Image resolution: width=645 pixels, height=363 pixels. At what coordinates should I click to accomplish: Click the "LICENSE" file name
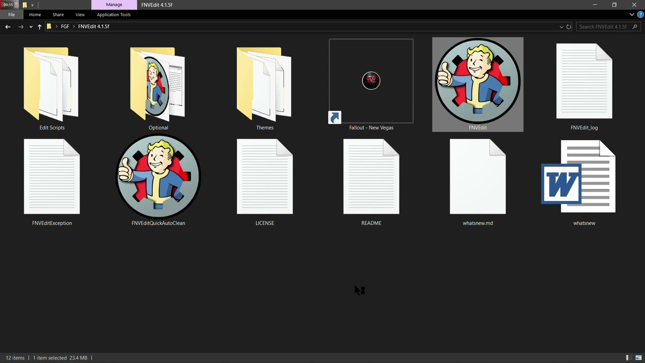pos(265,223)
